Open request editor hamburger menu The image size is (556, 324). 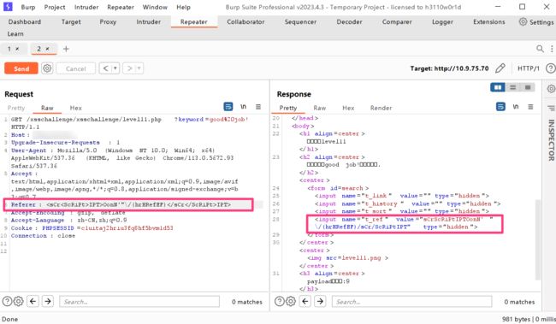[x=258, y=107]
